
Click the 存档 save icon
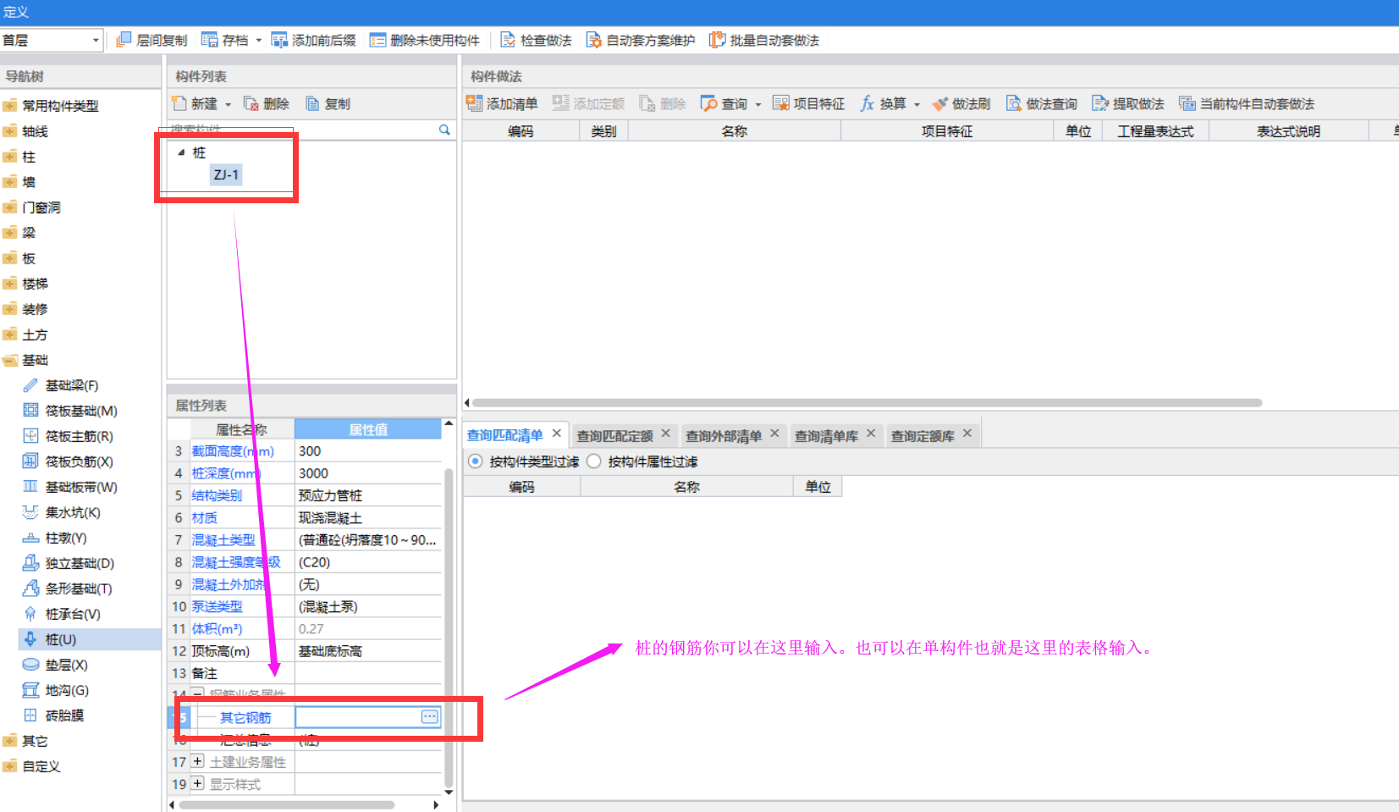click(210, 40)
